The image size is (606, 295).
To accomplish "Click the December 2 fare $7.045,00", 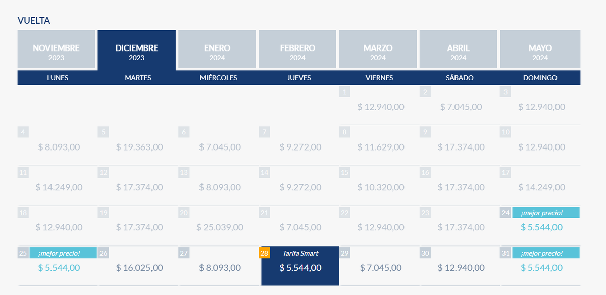I will (x=461, y=107).
